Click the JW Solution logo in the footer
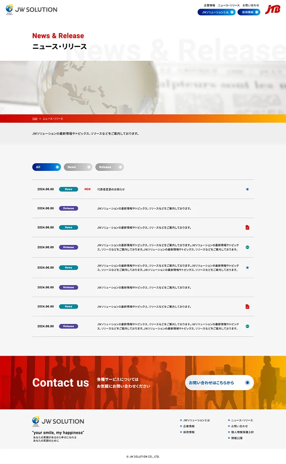This screenshot has width=286, height=464. [58, 421]
